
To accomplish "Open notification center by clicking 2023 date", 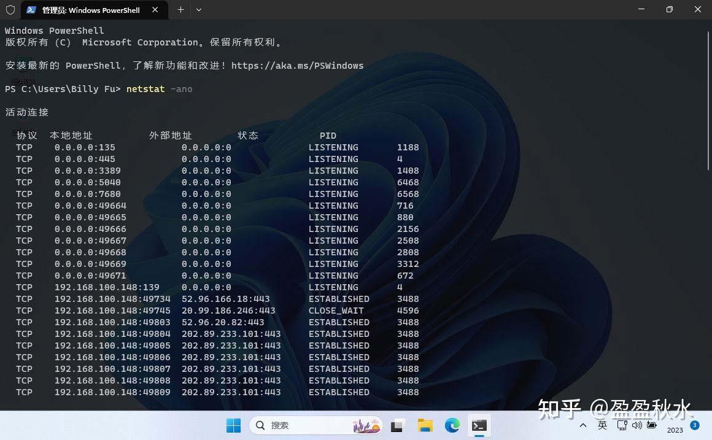I will point(675,430).
